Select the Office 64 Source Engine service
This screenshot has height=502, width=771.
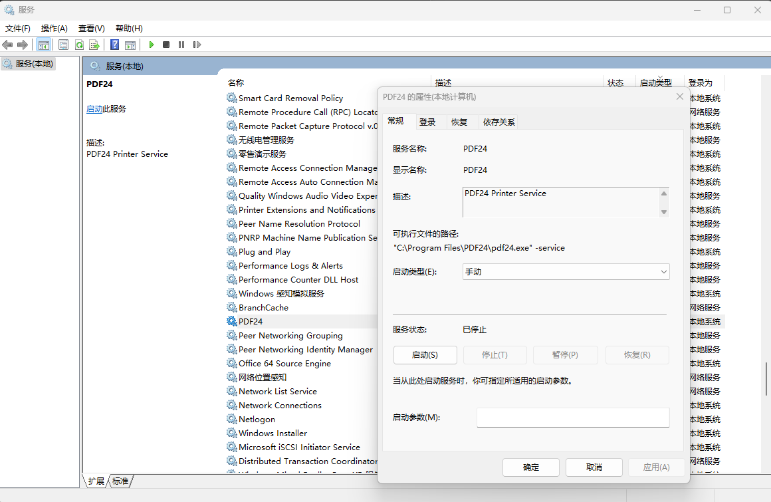pos(284,363)
